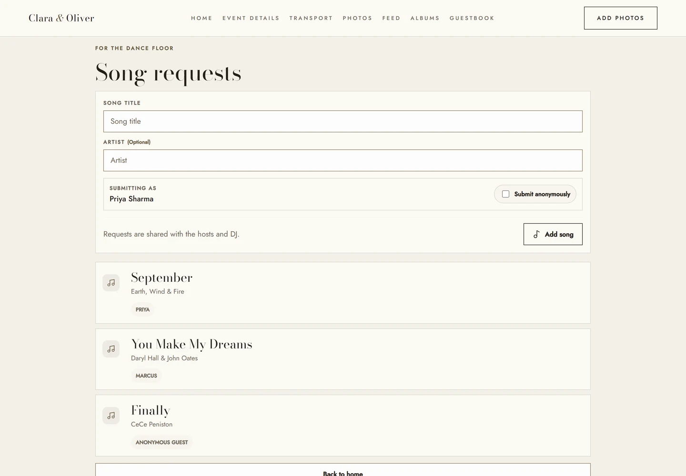The width and height of the screenshot is (686, 476).
Task: Click the music note icon beside September
Action: click(x=111, y=283)
